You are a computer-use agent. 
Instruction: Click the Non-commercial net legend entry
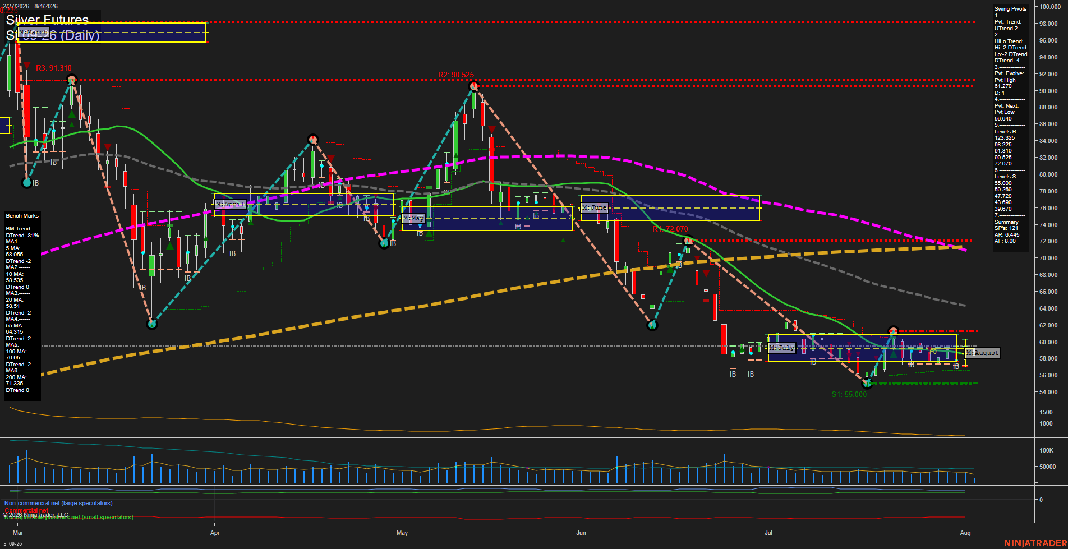pyautogui.click(x=58, y=504)
